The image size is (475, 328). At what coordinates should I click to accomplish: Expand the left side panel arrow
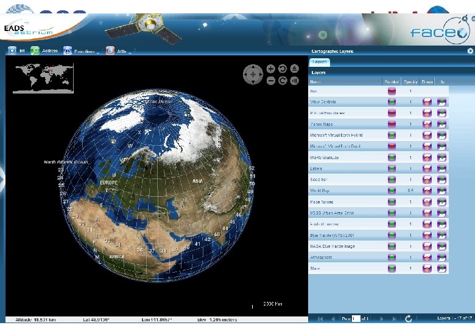pyautogui.click(x=2, y=179)
